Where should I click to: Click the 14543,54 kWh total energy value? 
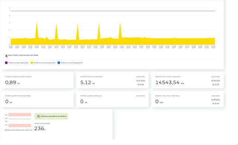tap(170, 82)
